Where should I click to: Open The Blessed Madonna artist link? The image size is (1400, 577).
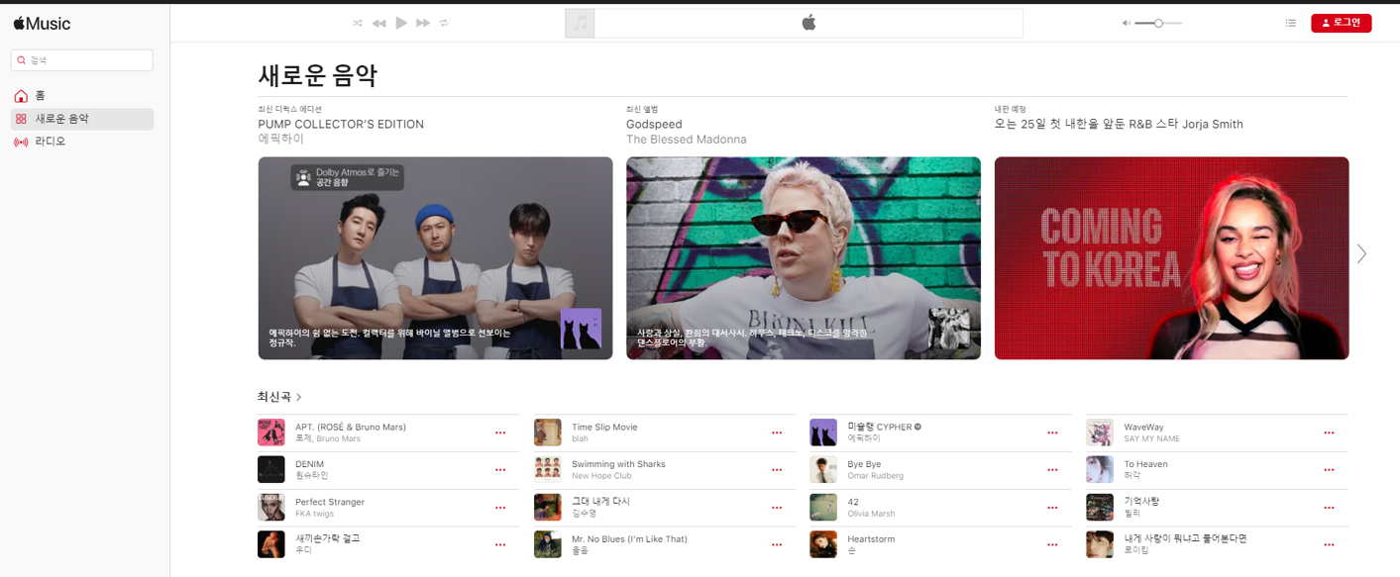pos(687,140)
